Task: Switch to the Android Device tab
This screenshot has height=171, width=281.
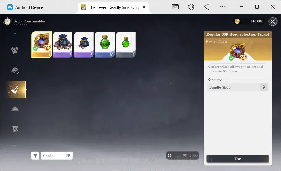Action: tap(25, 7)
